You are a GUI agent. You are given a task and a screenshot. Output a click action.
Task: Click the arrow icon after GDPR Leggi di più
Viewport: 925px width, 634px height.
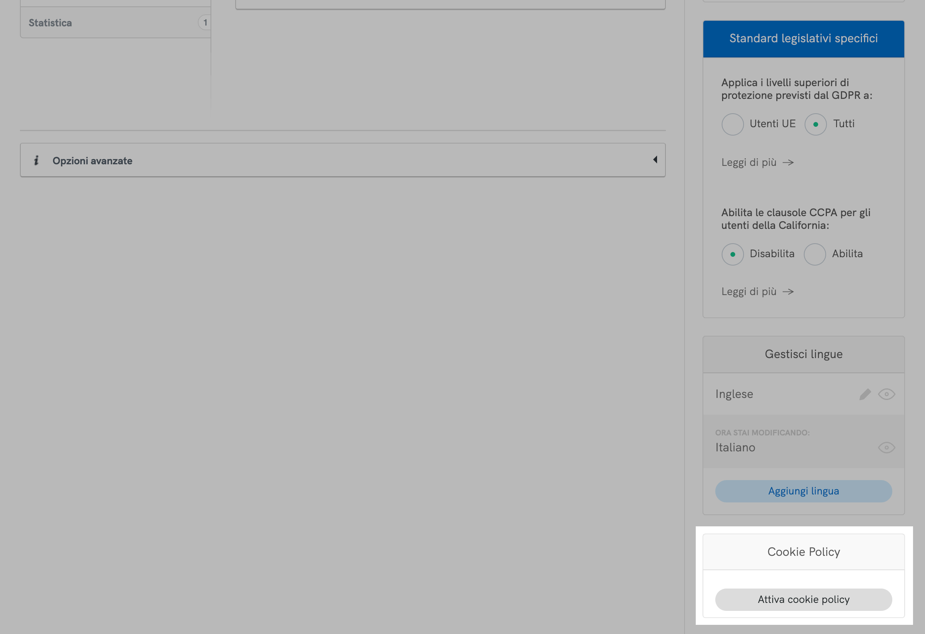tap(789, 162)
